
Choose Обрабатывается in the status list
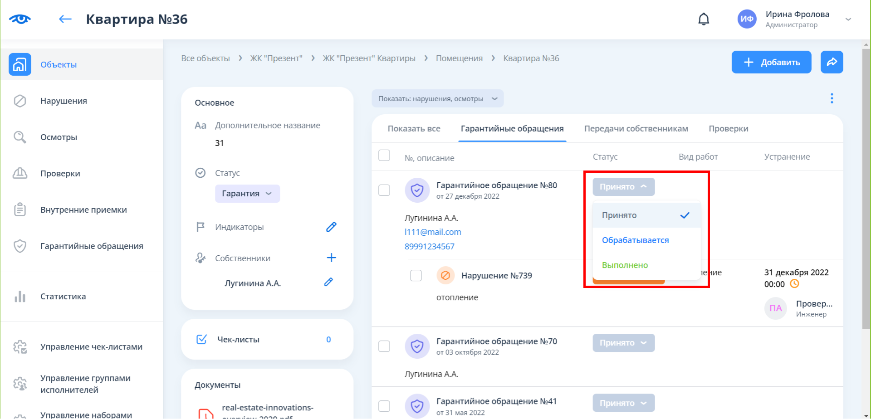pyautogui.click(x=635, y=240)
